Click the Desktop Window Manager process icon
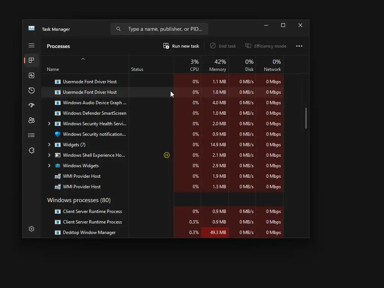The image size is (384, 288). click(57, 232)
